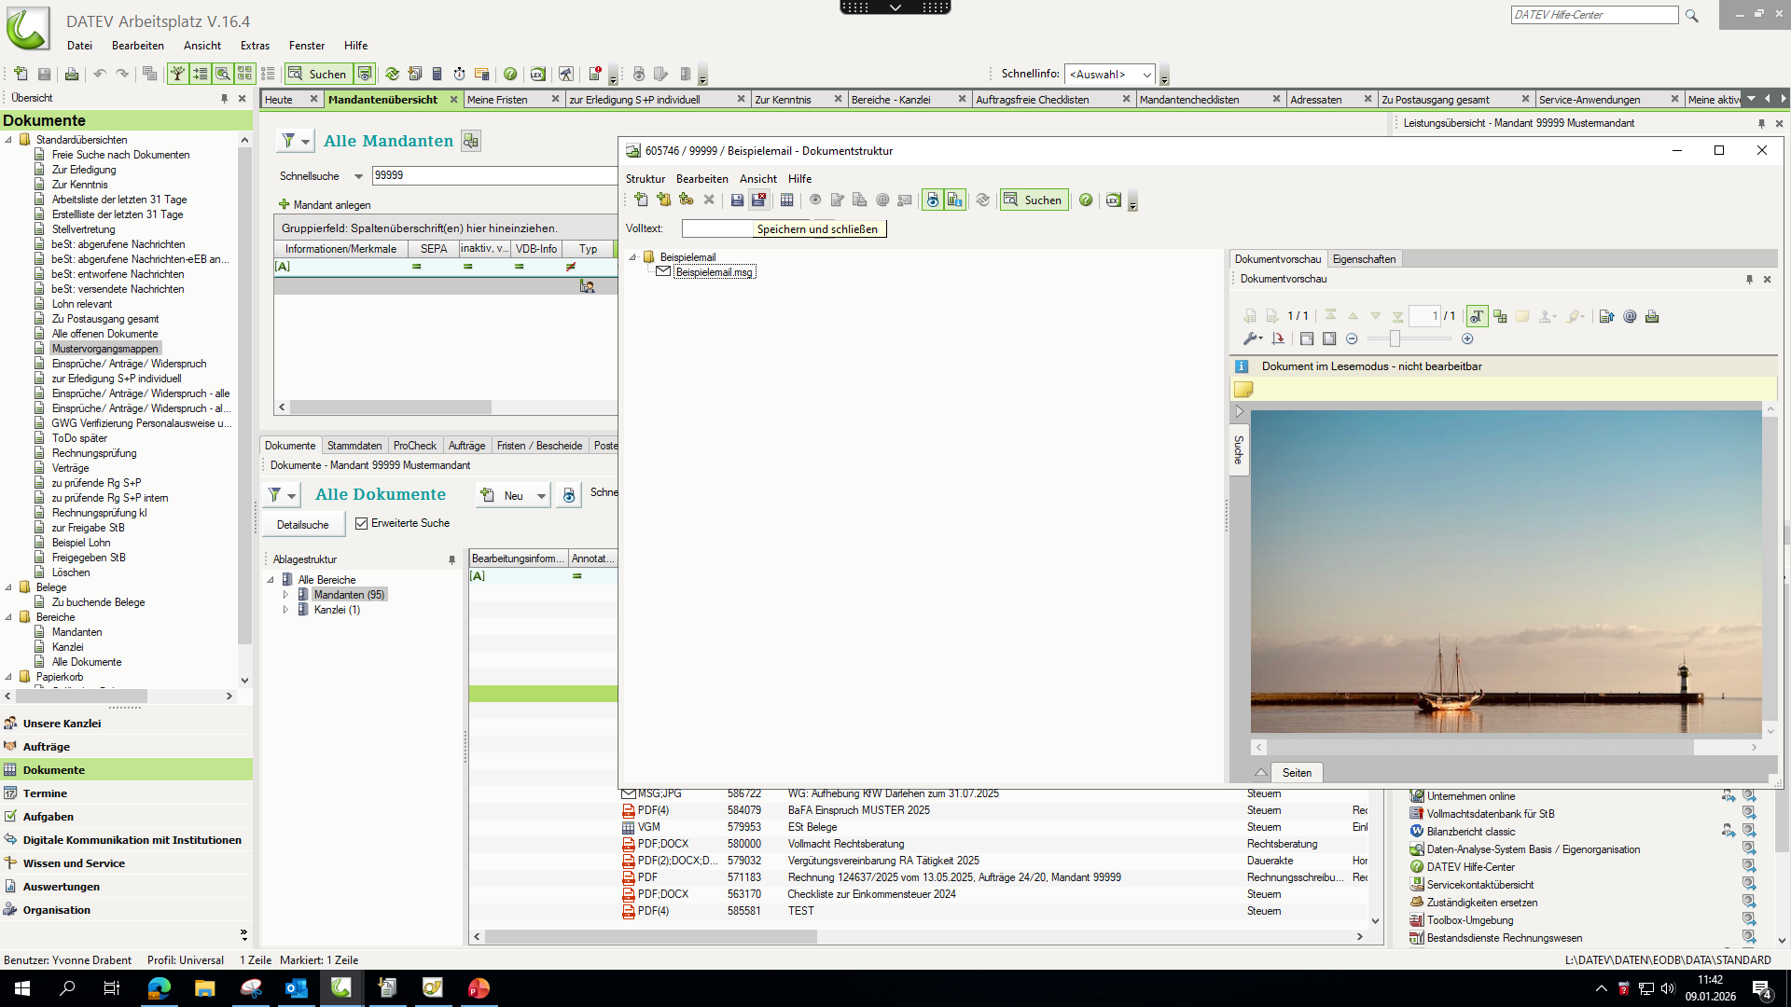
Task: Open the Struktur menu
Action: [x=645, y=179]
